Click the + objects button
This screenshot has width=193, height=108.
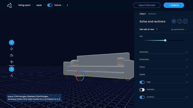pos(174,5)
